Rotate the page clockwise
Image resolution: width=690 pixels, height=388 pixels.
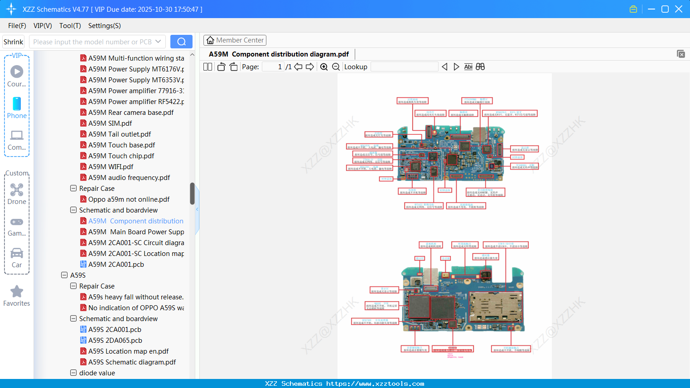[x=233, y=66]
